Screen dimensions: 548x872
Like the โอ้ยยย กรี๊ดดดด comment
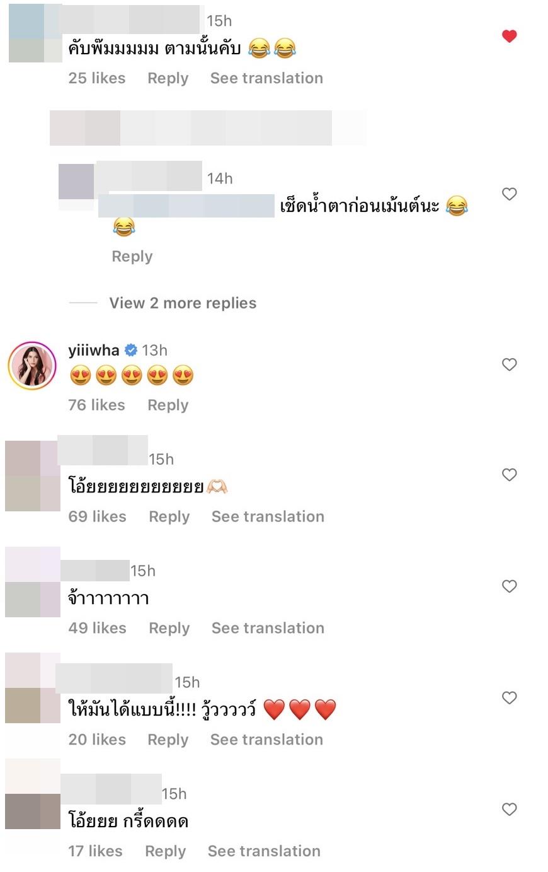pyautogui.click(x=510, y=810)
